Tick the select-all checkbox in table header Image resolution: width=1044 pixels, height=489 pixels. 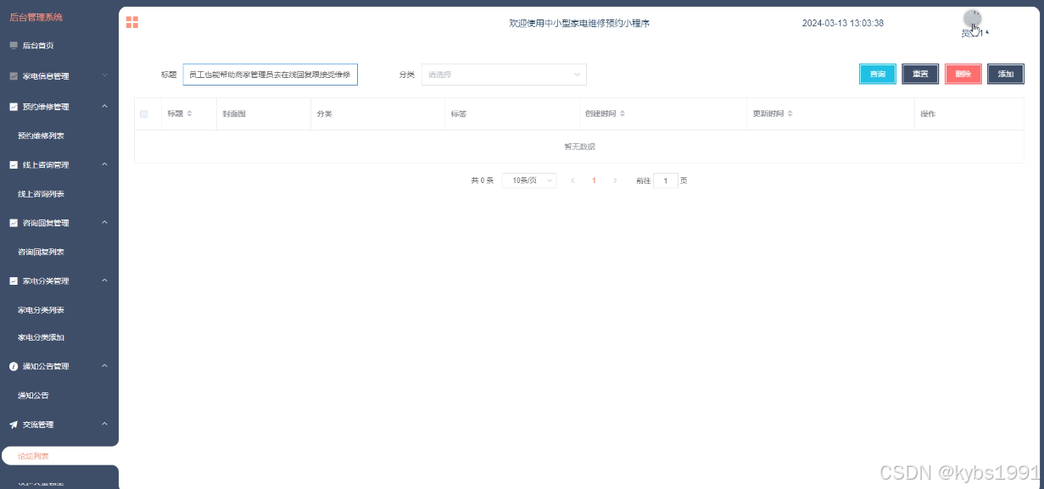144,114
